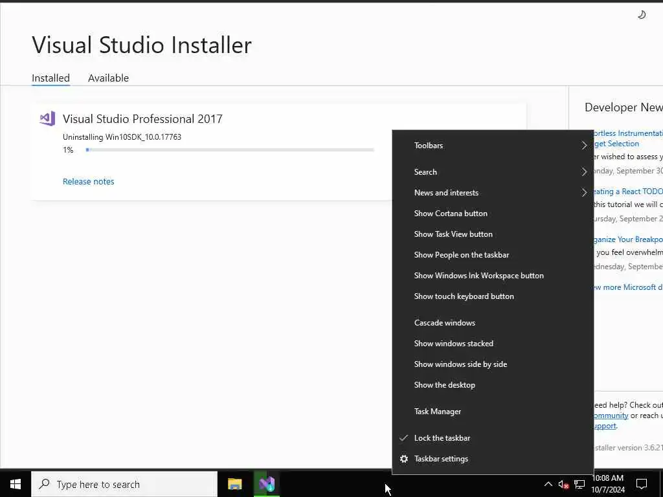This screenshot has width=663, height=497.
Task: Open the Release notes link
Action: point(88,181)
